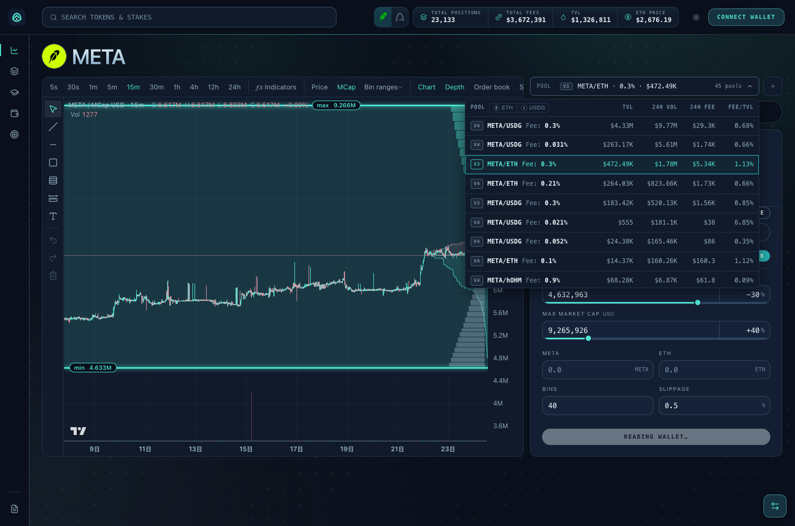This screenshot has width=795, height=526.
Task: Toggle light/dark theme sun icon
Action: coord(696,17)
